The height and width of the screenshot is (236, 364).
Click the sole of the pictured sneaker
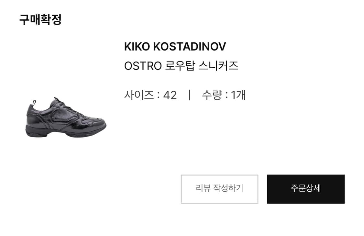65,133
